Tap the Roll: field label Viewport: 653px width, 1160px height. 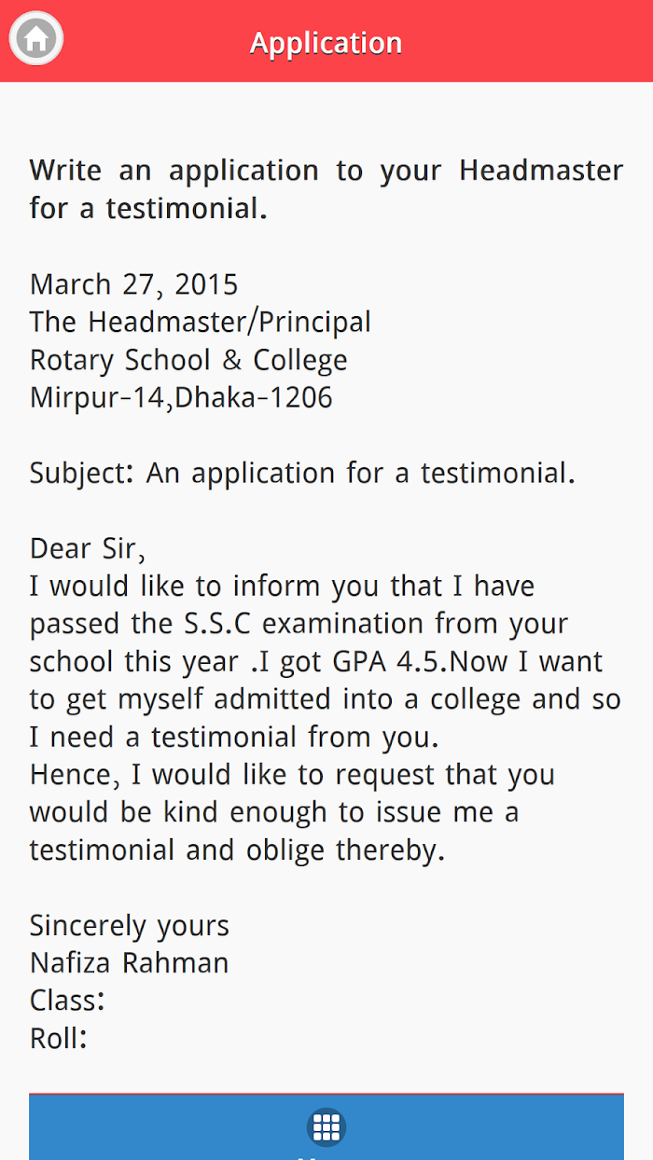[59, 1039]
